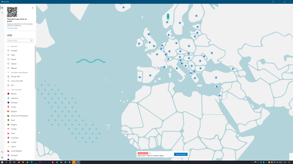Click the info icon beside protection status
Viewport: 293px width, 164px height.
(x=150, y=154)
